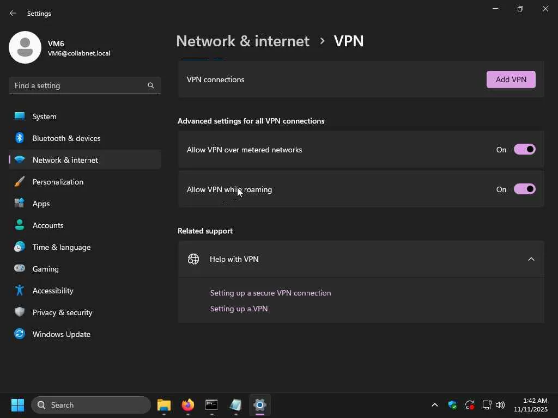The image size is (558, 418).
Task: Show hidden icons in system tray
Action: pyautogui.click(x=434, y=405)
